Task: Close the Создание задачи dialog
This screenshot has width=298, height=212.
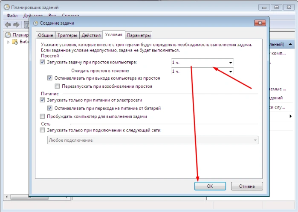Action: coord(260,23)
